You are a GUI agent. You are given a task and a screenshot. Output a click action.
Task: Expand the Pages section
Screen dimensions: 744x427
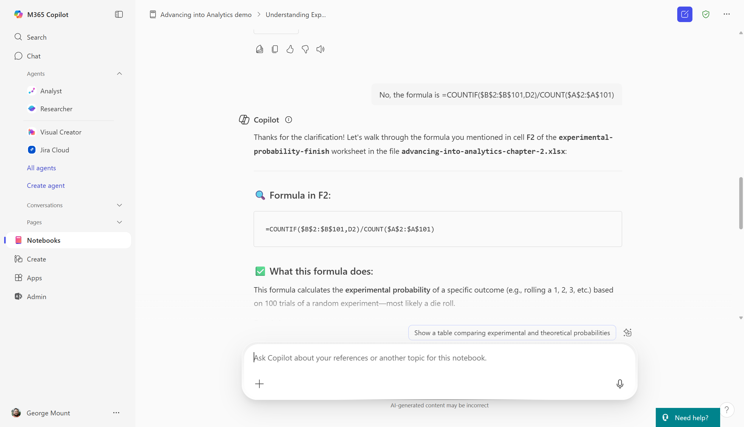[119, 222]
